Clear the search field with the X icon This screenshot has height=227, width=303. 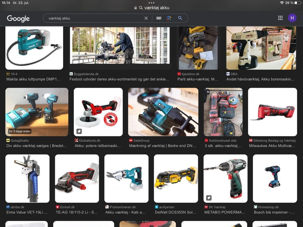(146, 18)
